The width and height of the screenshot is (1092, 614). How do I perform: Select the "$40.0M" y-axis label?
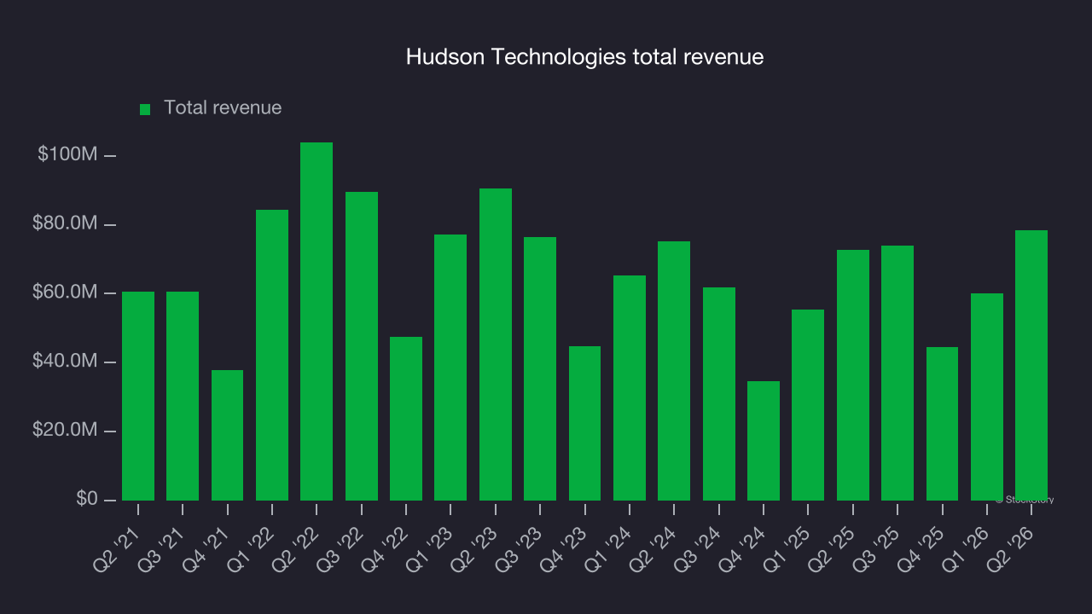[65, 362]
